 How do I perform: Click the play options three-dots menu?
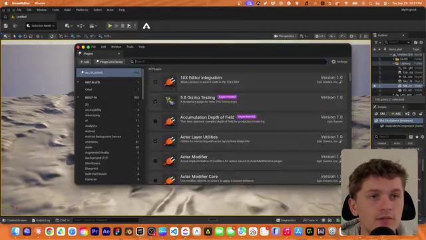click(135, 26)
